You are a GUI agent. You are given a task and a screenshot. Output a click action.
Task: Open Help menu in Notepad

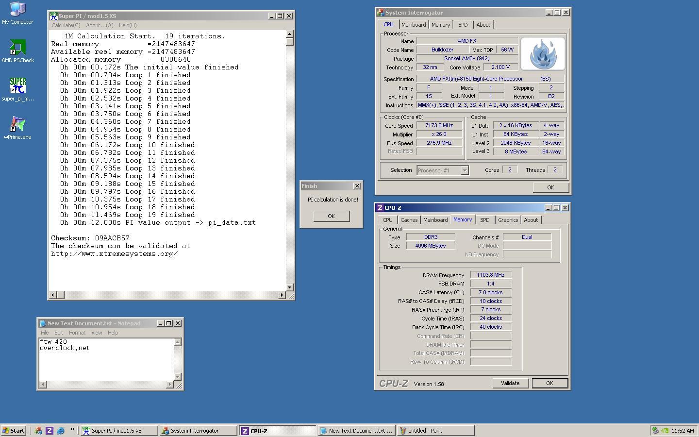[x=113, y=333]
